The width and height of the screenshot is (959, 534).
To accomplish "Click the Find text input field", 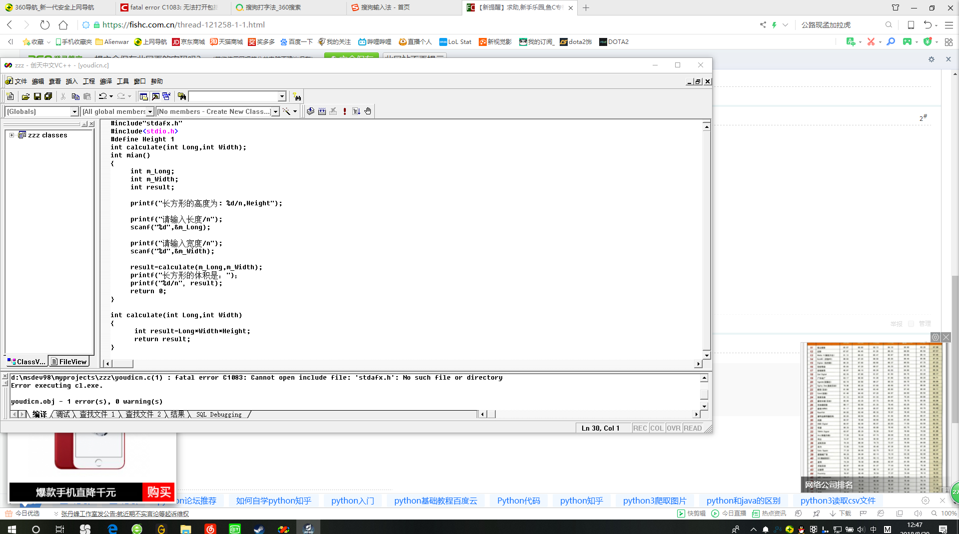I will click(233, 96).
